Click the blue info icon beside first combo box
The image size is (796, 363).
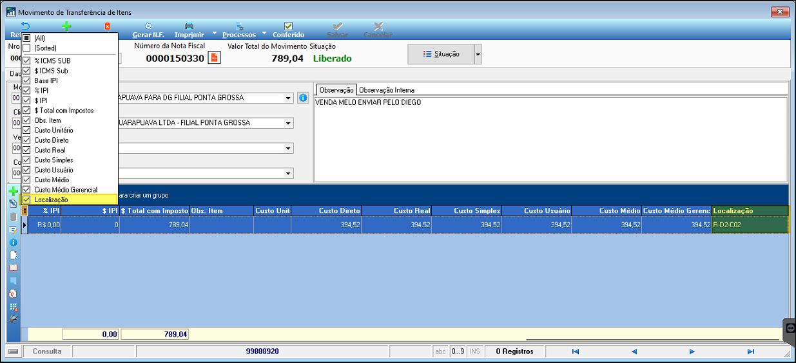coord(303,98)
